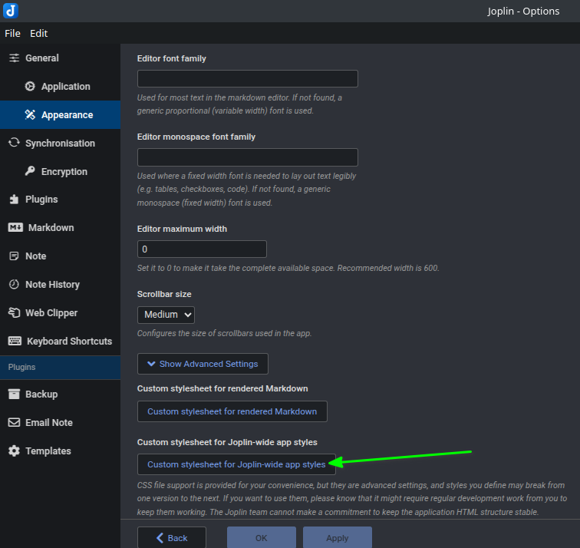The height and width of the screenshot is (548, 580).
Task: Click the Web Clipper scissors icon
Action: [14, 312]
